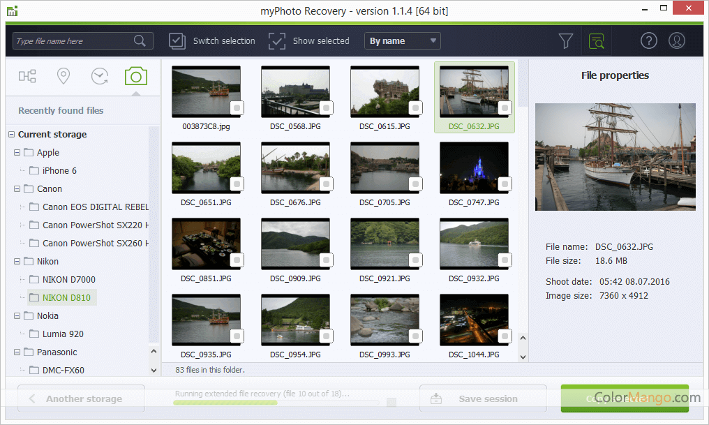The image size is (709, 425).
Task: Click the DSC_0935.JPG file name
Action: click(206, 355)
